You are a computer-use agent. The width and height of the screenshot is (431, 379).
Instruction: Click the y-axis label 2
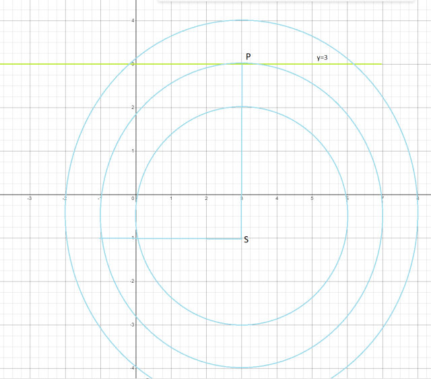coord(133,107)
